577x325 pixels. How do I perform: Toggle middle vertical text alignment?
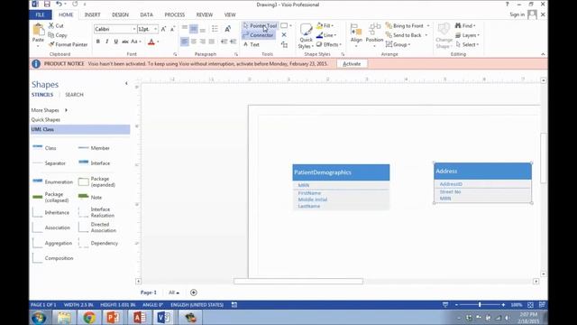point(194,29)
